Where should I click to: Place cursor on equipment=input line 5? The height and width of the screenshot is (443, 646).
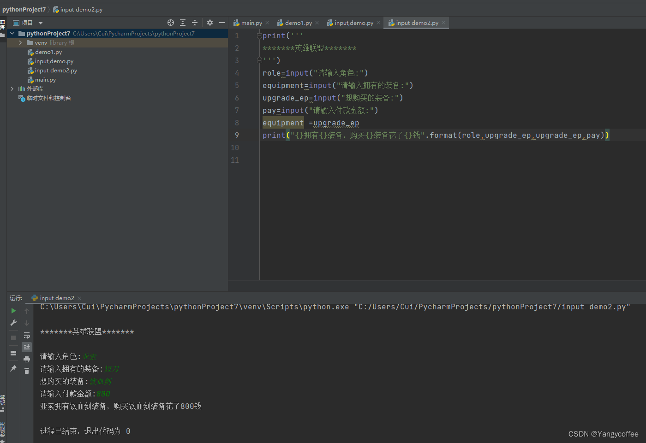338,85
